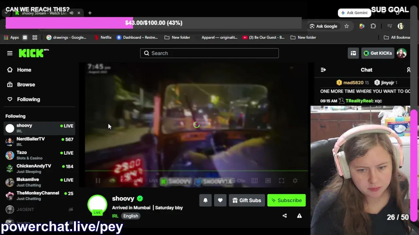Open the Extensions puzzle icon
Image resolution: width=419 pixels, height=235 pixels.
[x=373, y=26]
